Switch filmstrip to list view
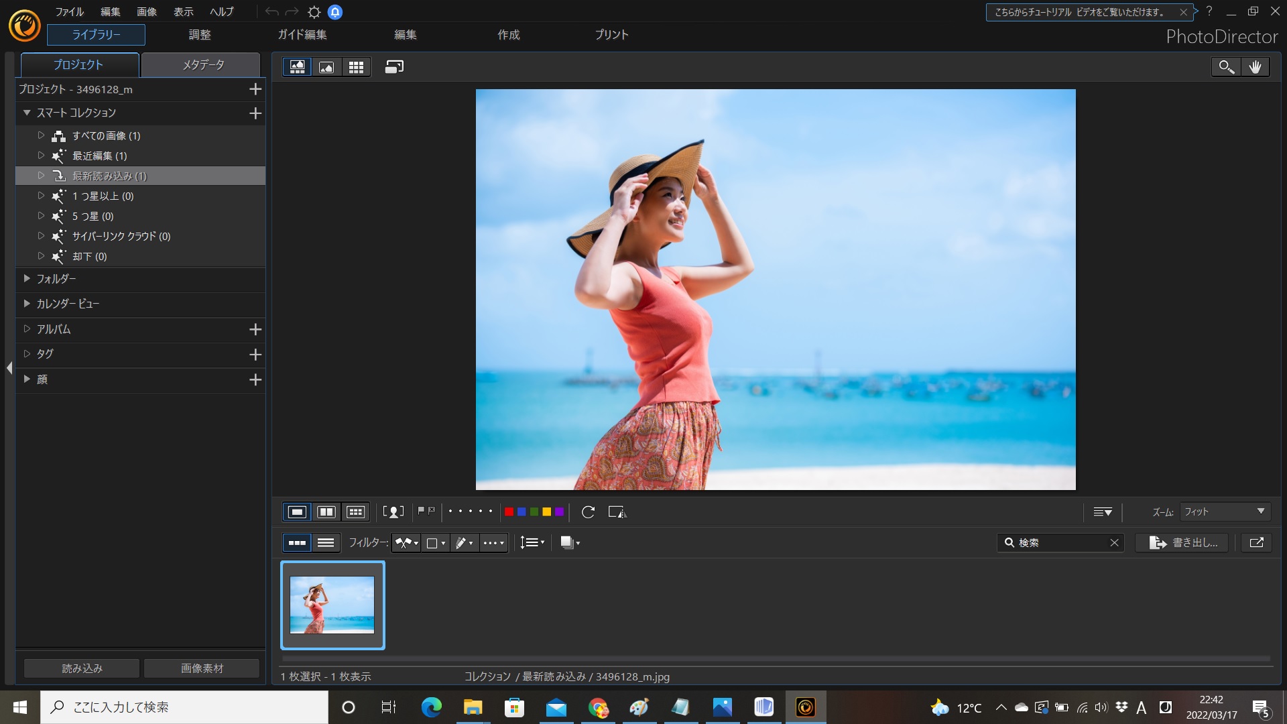This screenshot has width=1287, height=724. coord(326,543)
